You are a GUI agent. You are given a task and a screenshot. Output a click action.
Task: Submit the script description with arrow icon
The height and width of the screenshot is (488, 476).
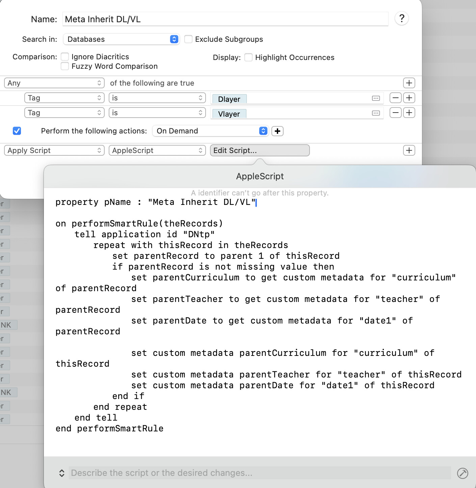[462, 473]
